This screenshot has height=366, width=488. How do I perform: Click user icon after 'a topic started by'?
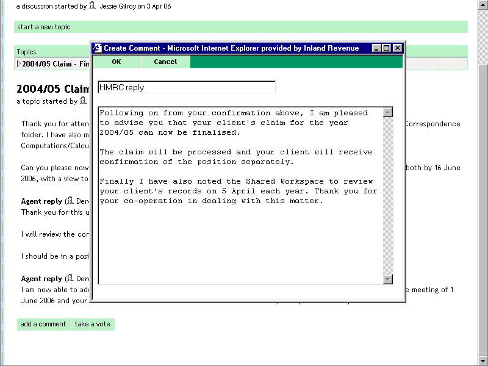[84, 101]
